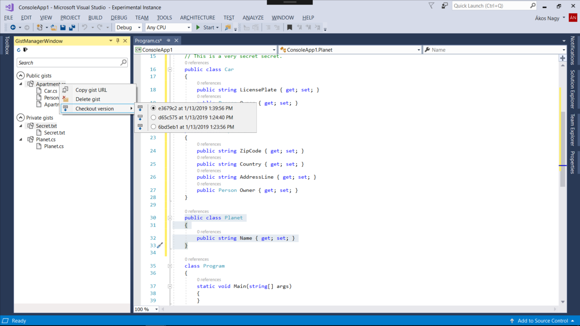
Task: Click the magnifier icon in gist Search
Action: [x=124, y=62]
